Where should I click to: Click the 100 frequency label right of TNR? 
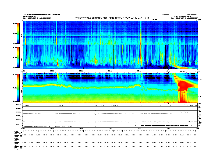tap(200, 80)
